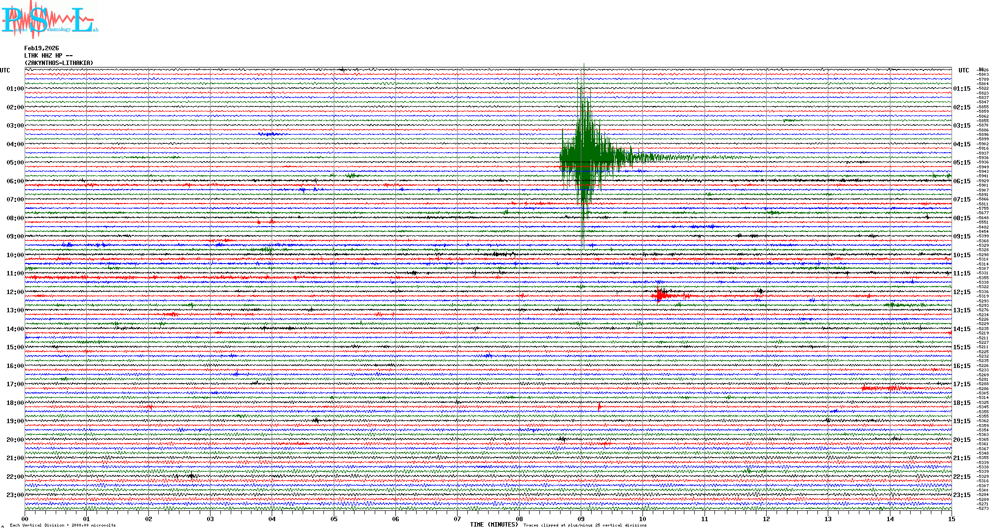Click the left UTC axis label
Viewport: 991px width, 532px height.
pos(5,70)
